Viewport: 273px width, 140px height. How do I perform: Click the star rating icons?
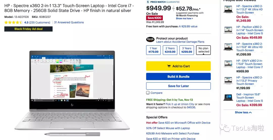coord(14,22)
